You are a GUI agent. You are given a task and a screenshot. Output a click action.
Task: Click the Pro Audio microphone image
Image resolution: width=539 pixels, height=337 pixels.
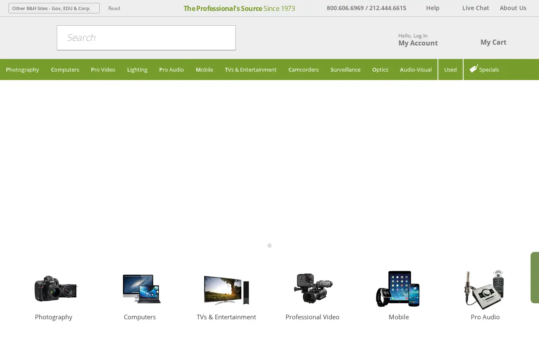coord(484,289)
